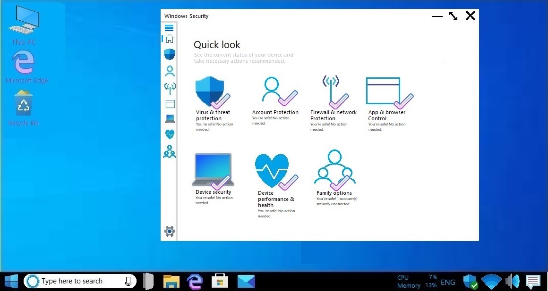The width and height of the screenshot is (548, 291).
Task: Open the Windows Start button
Action: (11, 281)
